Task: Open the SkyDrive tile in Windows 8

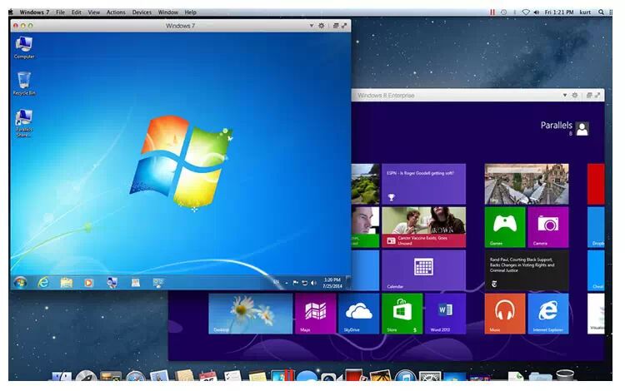Action: click(358, 314)
